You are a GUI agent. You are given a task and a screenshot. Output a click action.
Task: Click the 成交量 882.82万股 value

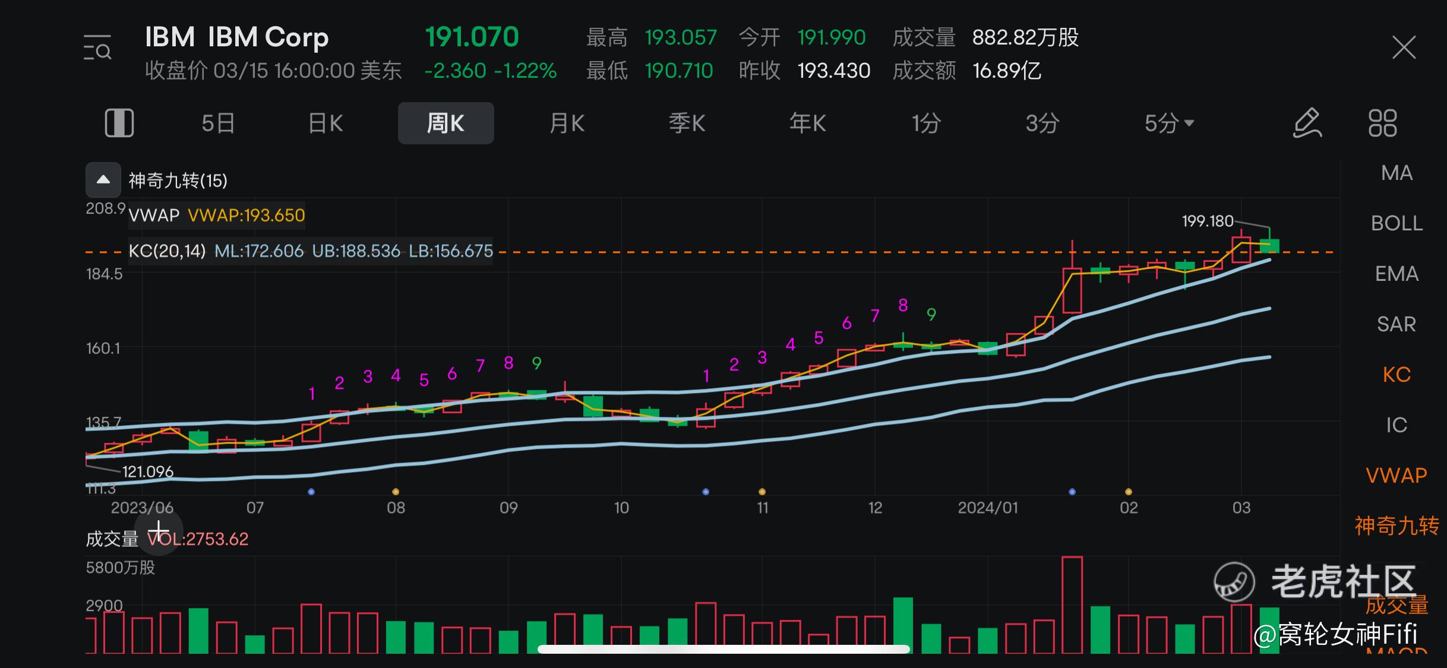click(1025, 37)
